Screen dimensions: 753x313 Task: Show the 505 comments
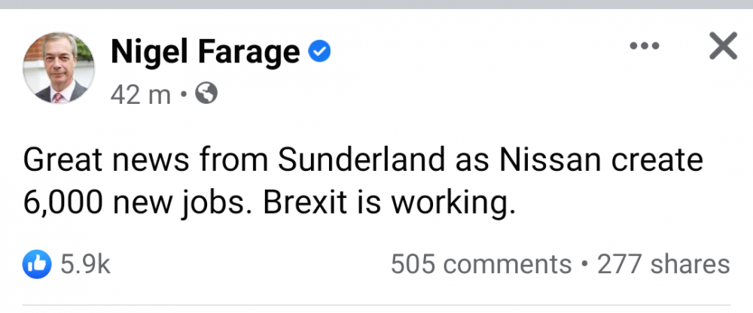click(x=481, y=264)
